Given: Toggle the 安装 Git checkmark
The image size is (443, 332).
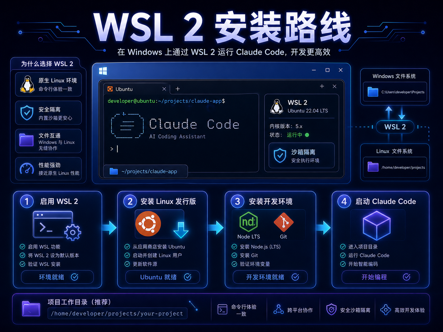Looking at the screenshot, I should pyautogui.click(x=234, y=255).
